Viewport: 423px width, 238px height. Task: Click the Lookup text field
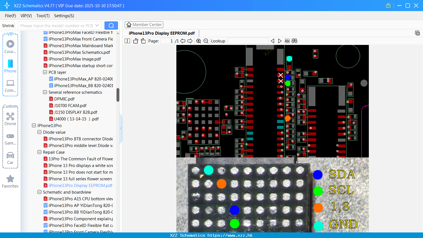tap(248, 41)
